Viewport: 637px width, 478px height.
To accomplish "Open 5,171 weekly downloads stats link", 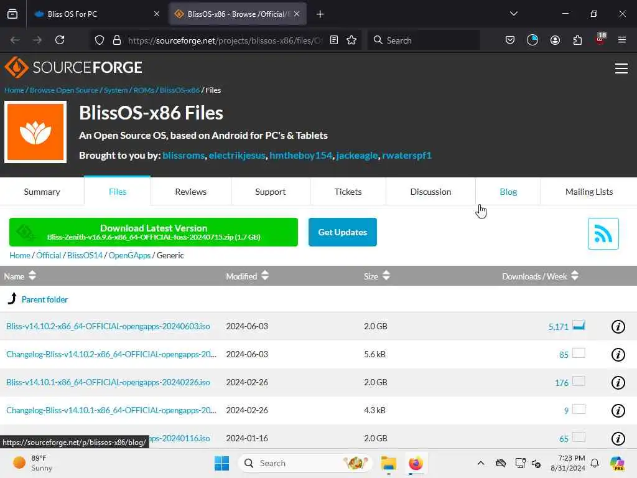I will pyautogui.click(x=558, y=327).
